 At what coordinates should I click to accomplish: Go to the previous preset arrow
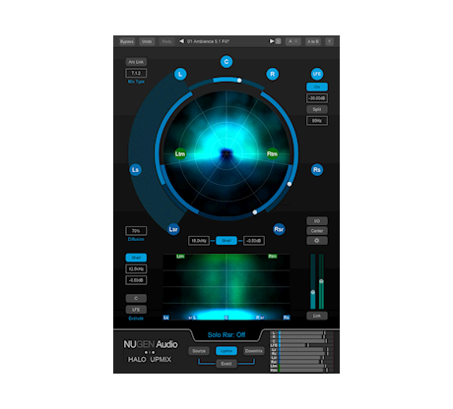[181, 41]
